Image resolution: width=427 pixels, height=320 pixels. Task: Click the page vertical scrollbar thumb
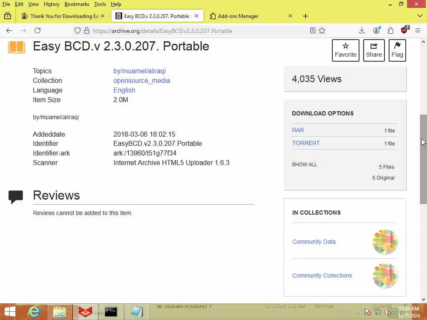click(423, 159)
